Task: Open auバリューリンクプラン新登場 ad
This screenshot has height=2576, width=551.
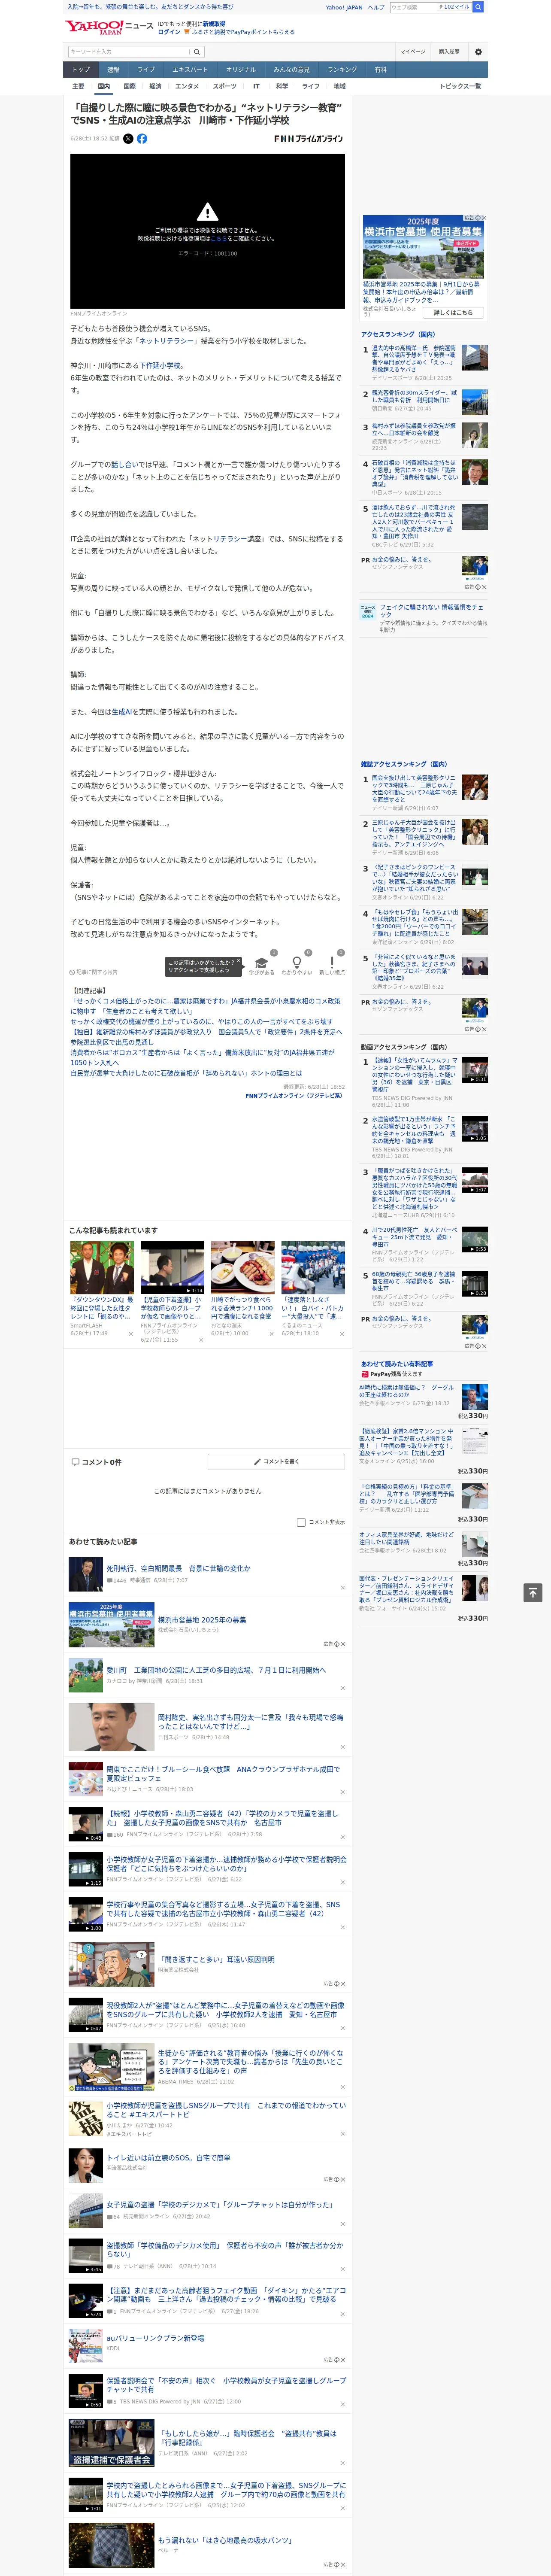Action: (x=155, y=2338)
